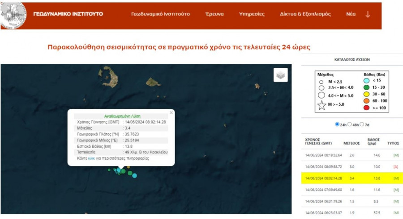Click the [M] type link for 08:19:32 event

pyautogui.click(x=396, y=155)
